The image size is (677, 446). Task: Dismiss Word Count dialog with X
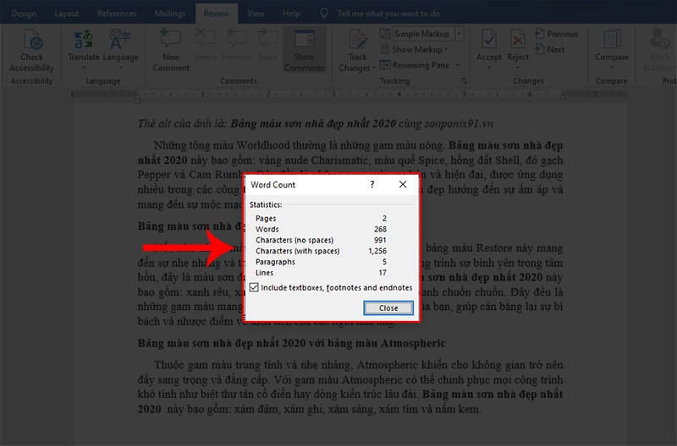pos(403,184)
